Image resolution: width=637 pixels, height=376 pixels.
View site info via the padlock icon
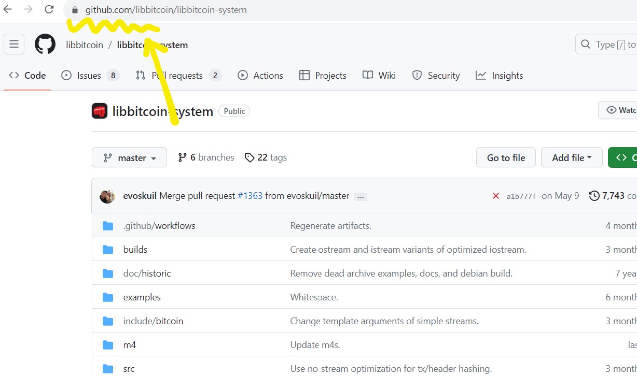click(75, 10)
